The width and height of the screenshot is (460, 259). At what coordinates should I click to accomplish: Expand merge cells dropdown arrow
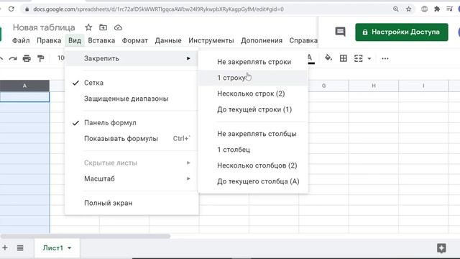(x=369, y=59)
